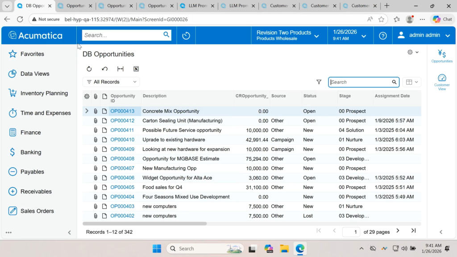This screenshot has height=257, width=457.
Task: Open the Help question mark menu
Action: 382,35
